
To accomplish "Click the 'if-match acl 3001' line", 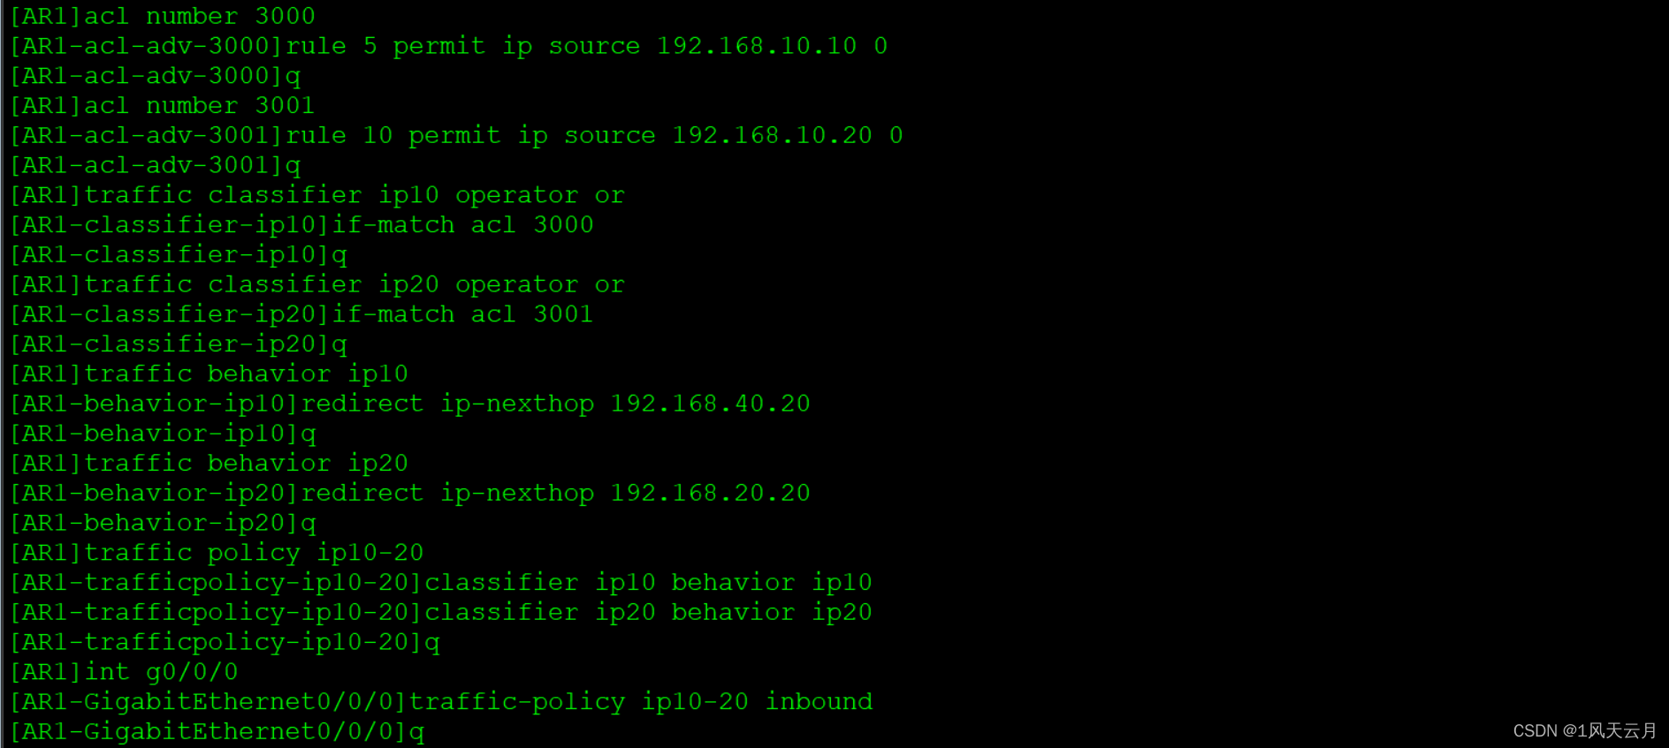I will click(x=301, y=314).
